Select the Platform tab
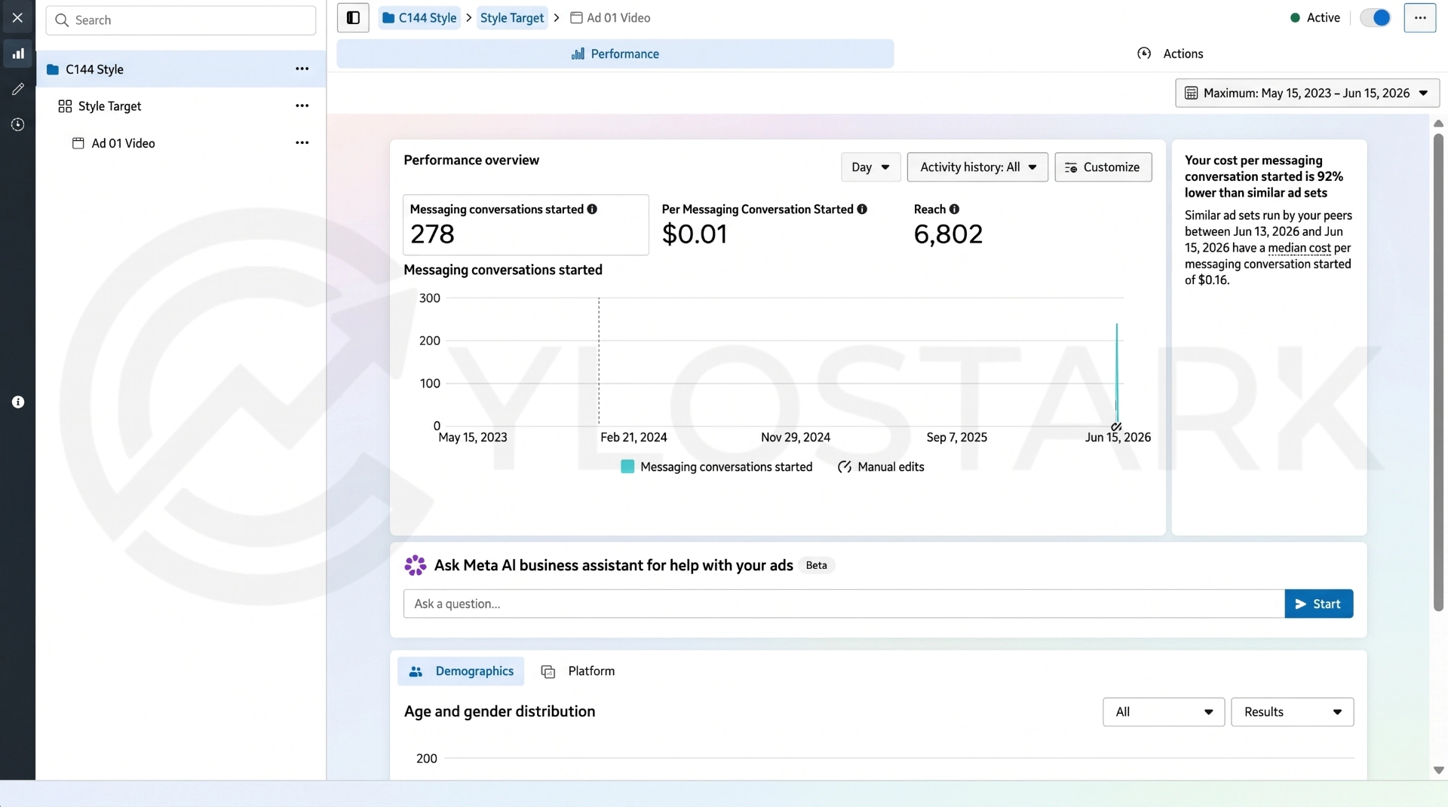Viewport: 1448px width, 807px height. 578,671
